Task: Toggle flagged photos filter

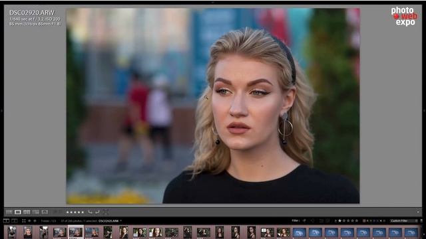Action: (x=304, y=221)
